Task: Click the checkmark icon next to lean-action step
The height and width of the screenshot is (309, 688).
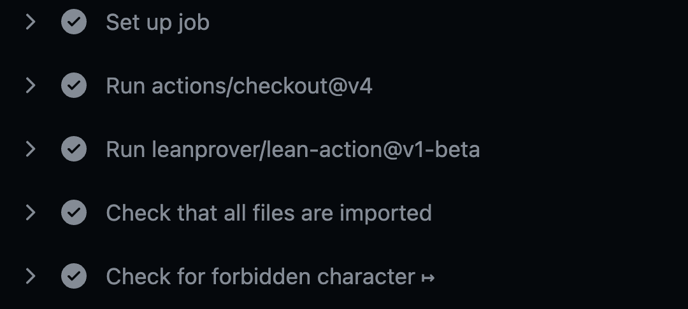Action: 74,149
